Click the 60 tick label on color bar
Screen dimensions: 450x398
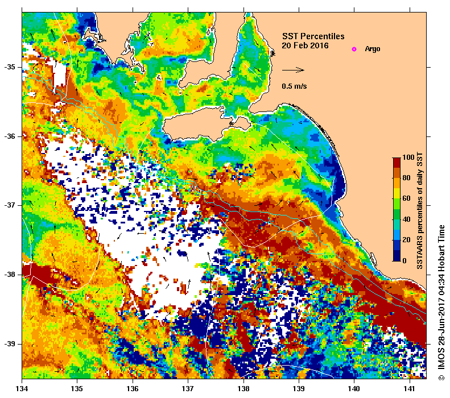pyautogui.click(x=406, y=198)
